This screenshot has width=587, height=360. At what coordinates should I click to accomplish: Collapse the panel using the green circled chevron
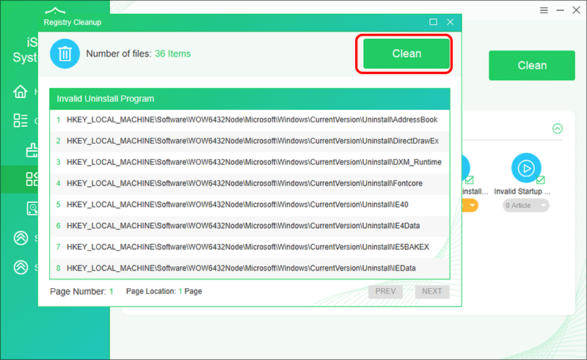click(x=558, y=128)
